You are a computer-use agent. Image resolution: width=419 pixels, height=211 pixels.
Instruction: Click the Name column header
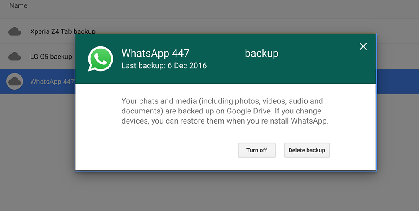click(x=18, y=6)
